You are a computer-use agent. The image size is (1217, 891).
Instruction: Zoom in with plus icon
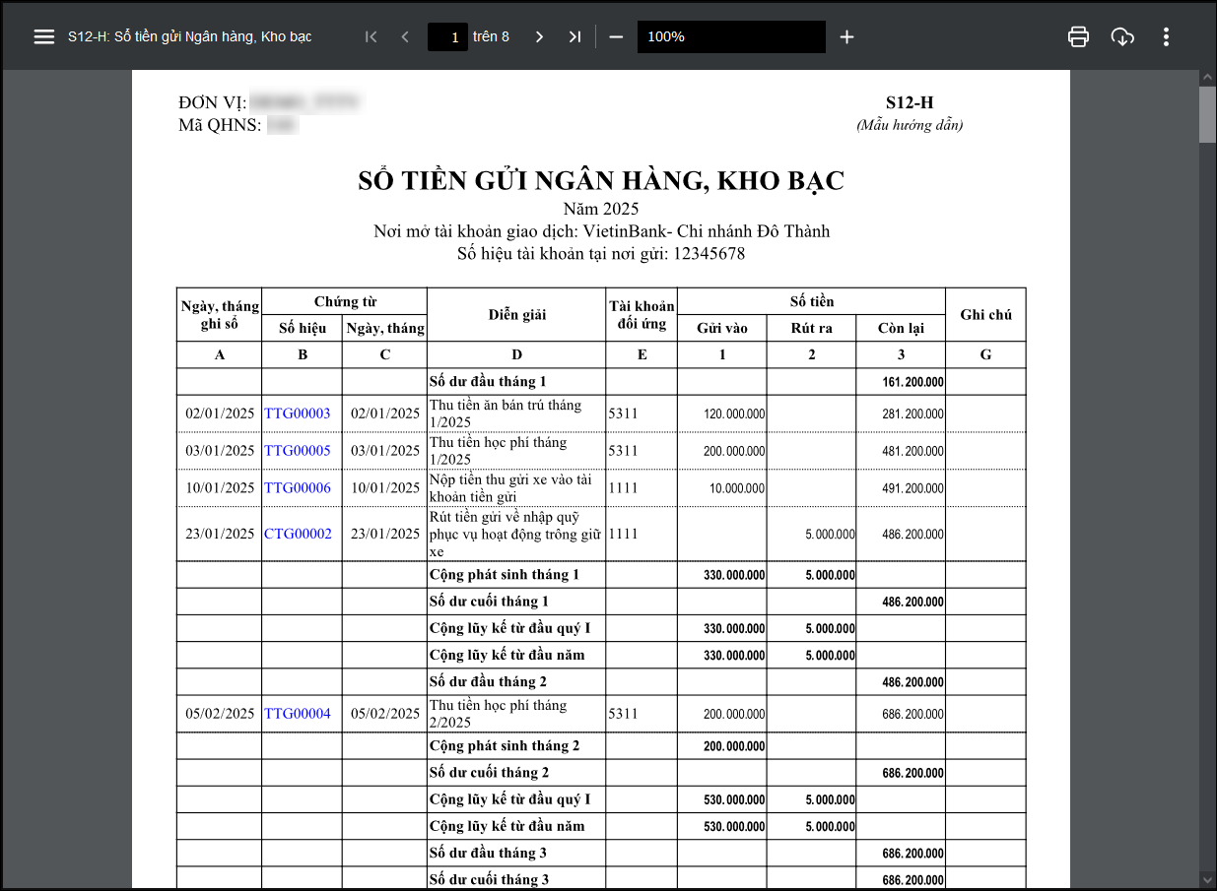(846, 36)
